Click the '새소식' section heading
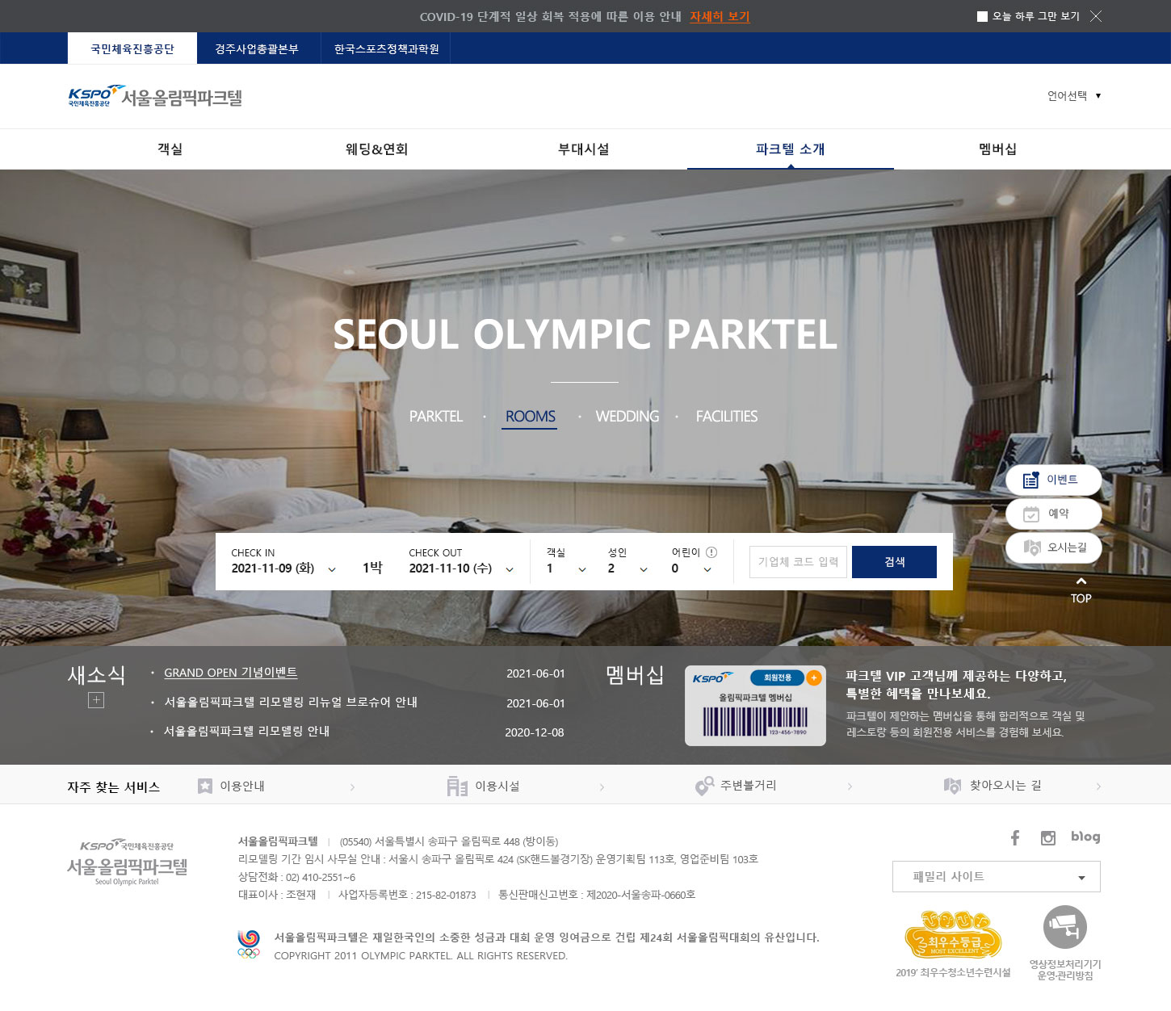 pyautogui.click(x=97, y=675)
